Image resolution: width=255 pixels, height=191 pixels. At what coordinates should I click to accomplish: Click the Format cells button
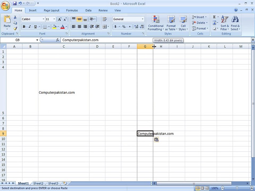[200, 28]
